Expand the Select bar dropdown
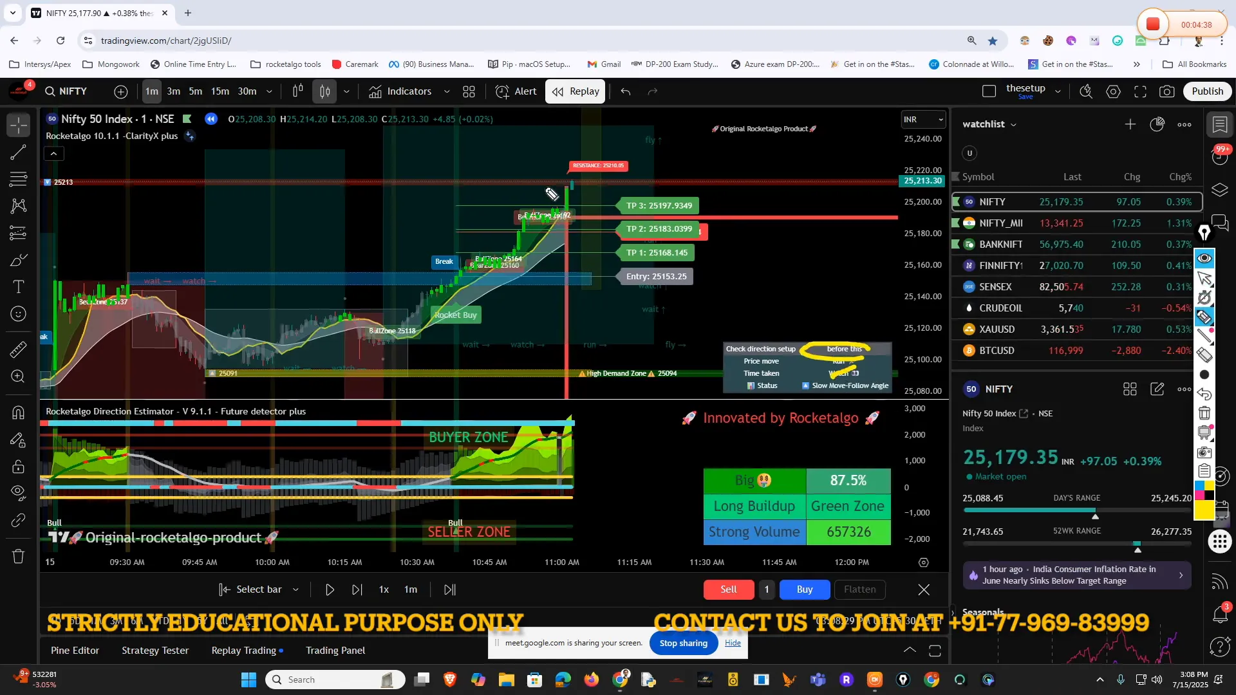1236x695 pixels. pos(295,589)
